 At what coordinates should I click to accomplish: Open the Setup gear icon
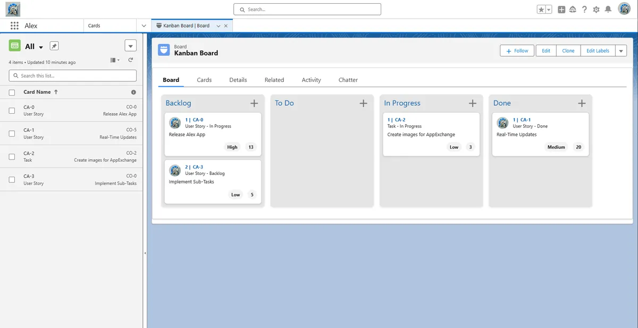[596, 10]
